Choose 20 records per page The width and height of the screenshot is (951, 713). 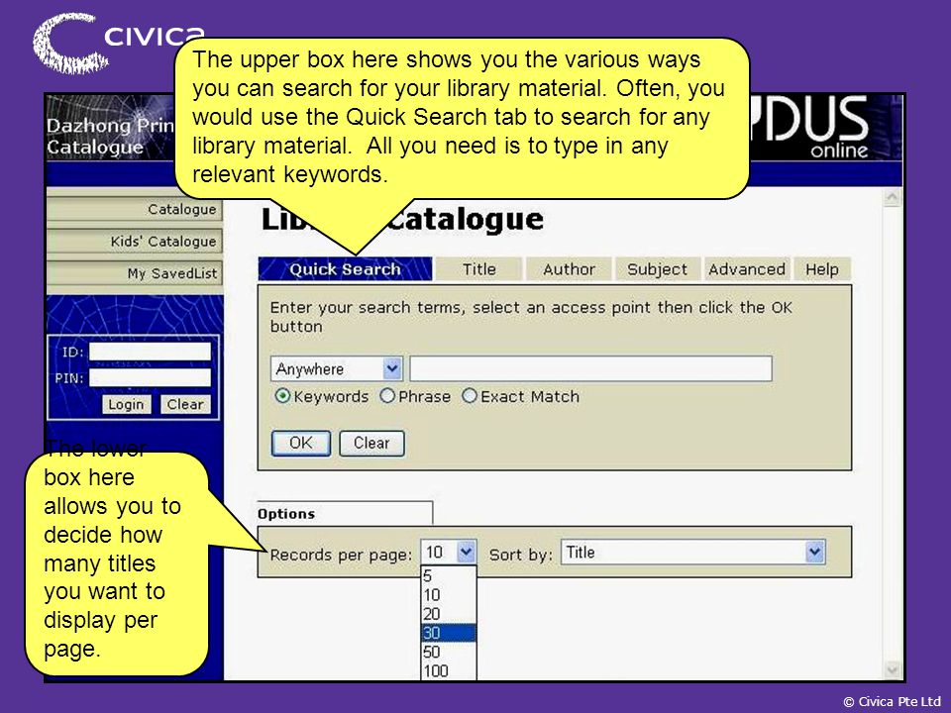[448, 614]
